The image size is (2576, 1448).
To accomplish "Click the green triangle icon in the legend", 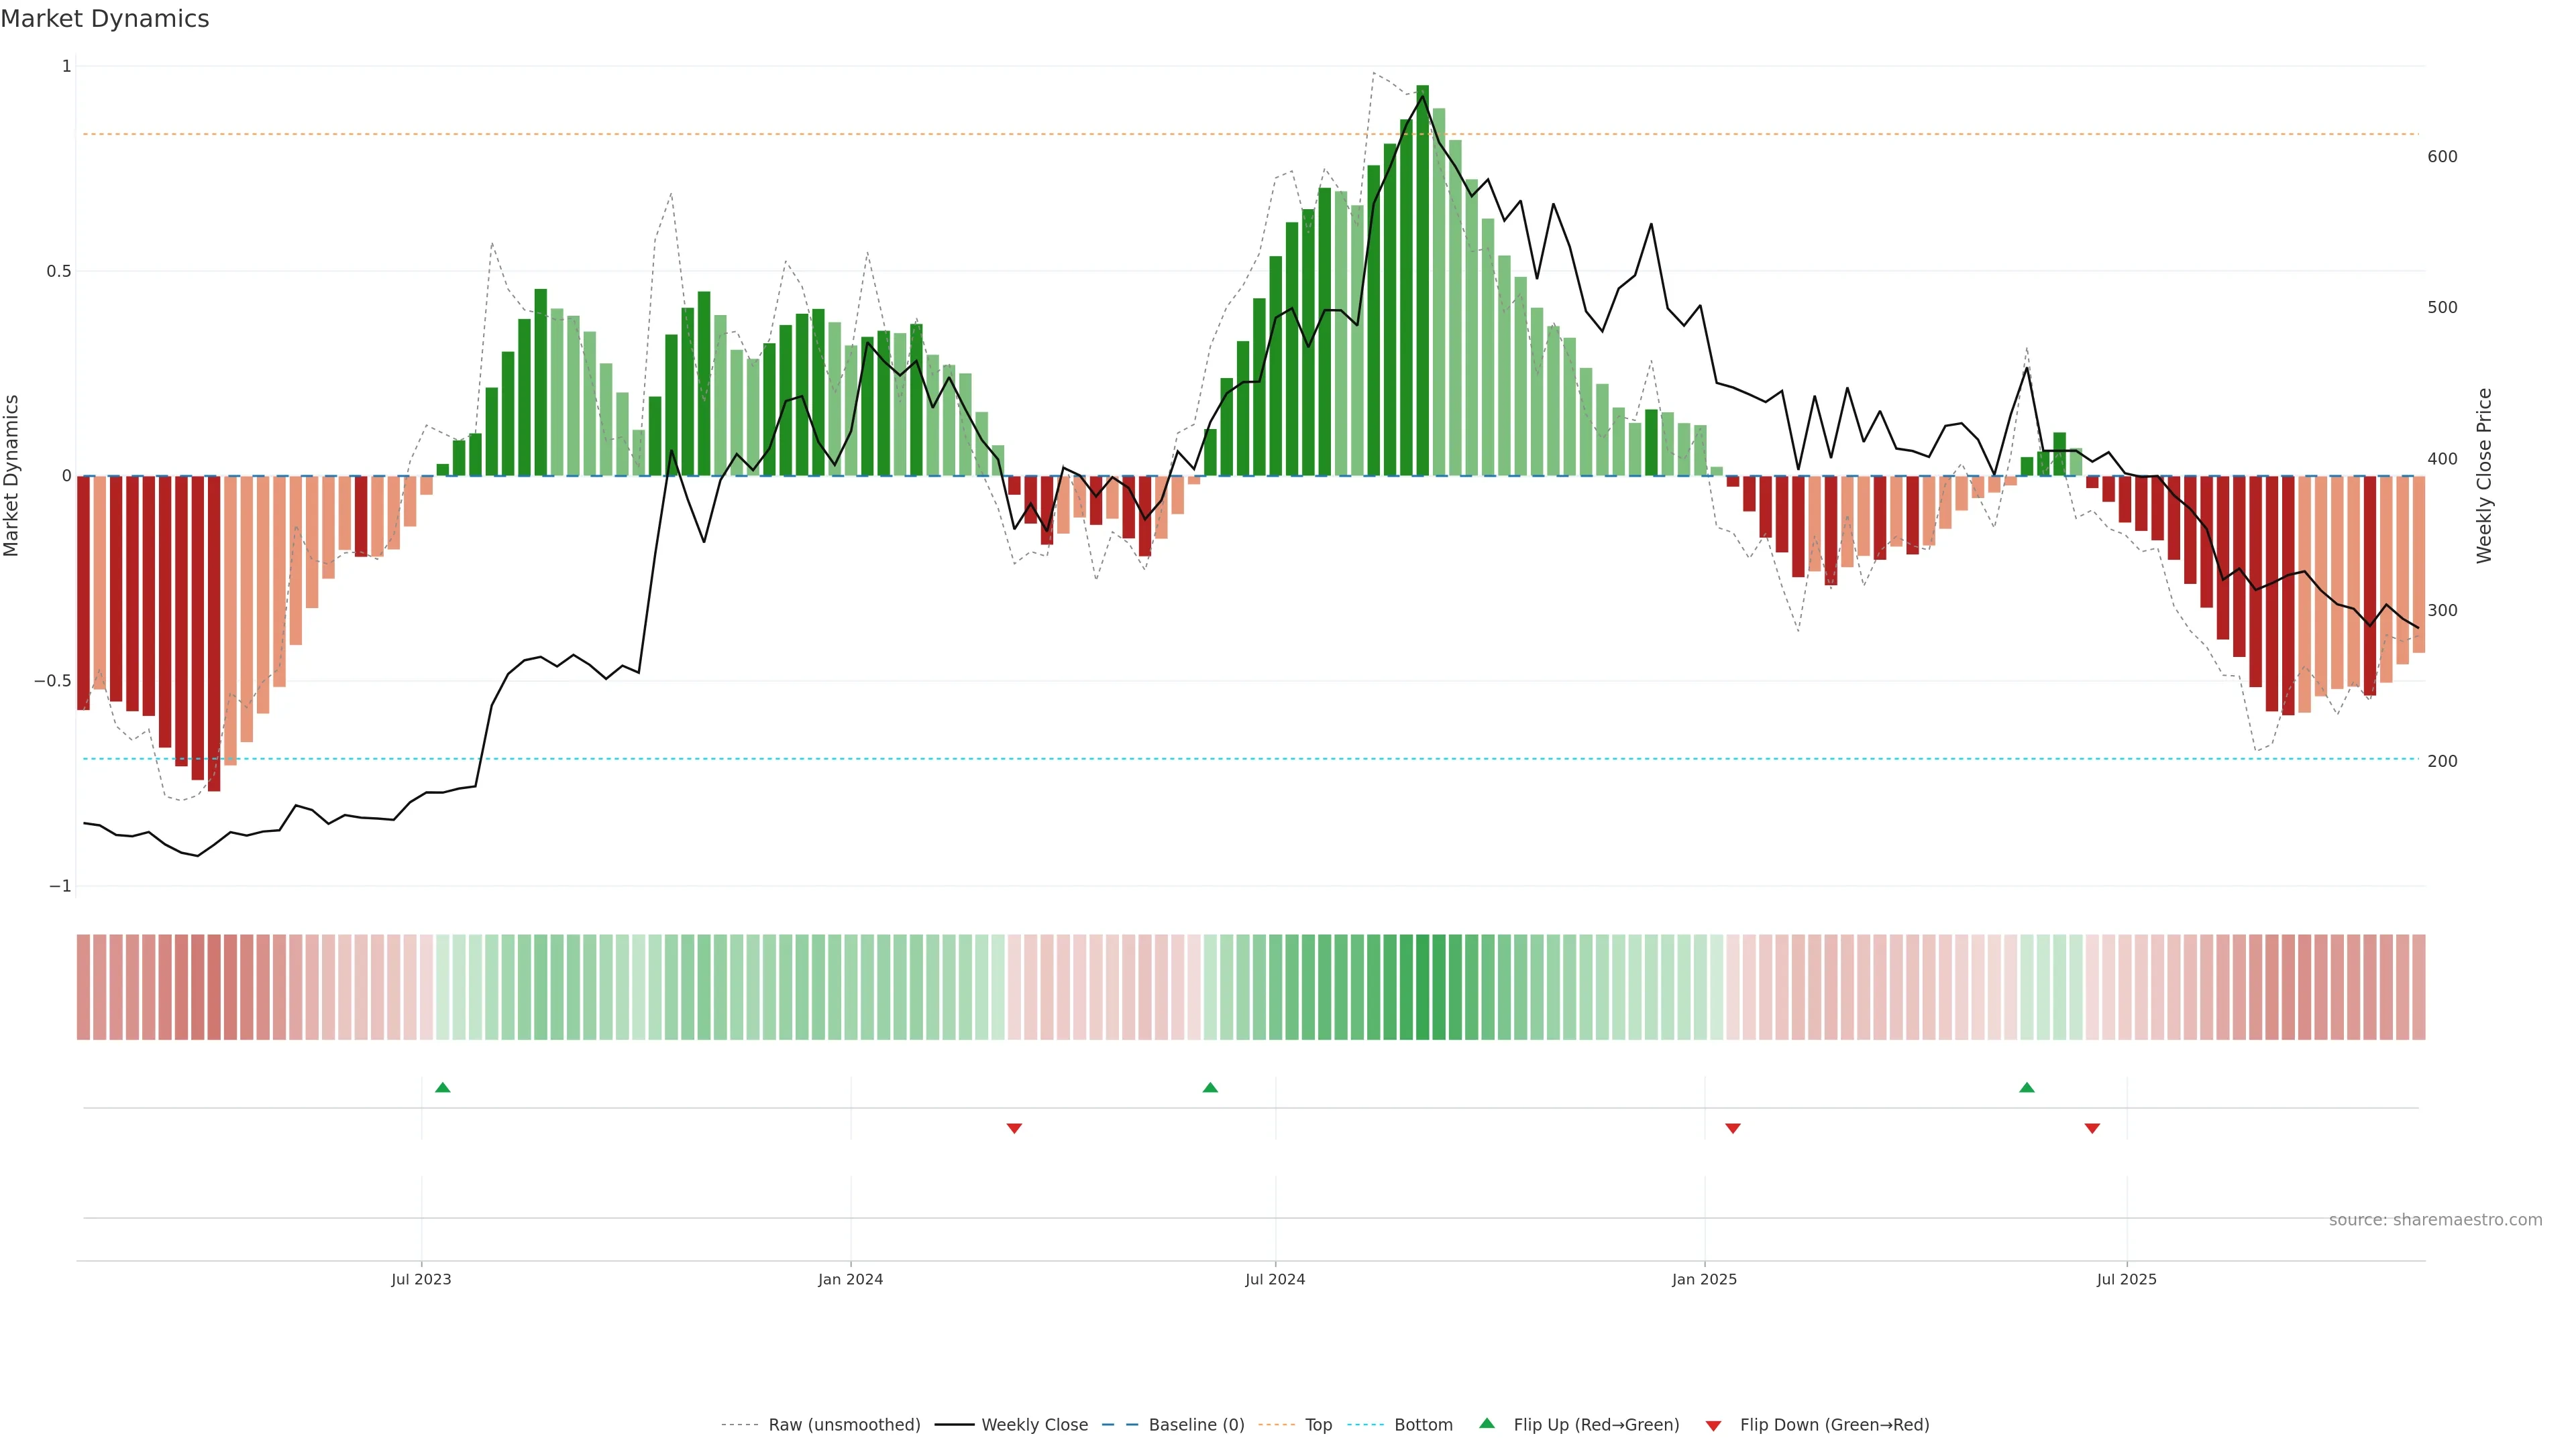I will tap(1487, 1424).
